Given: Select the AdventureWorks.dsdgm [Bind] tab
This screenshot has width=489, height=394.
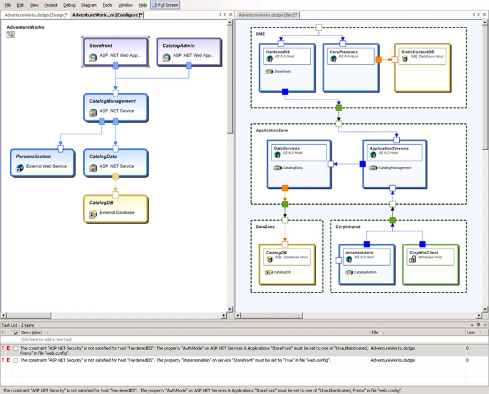Looking at the screenshot, I should pyautogui.click(x=268, y=15).
